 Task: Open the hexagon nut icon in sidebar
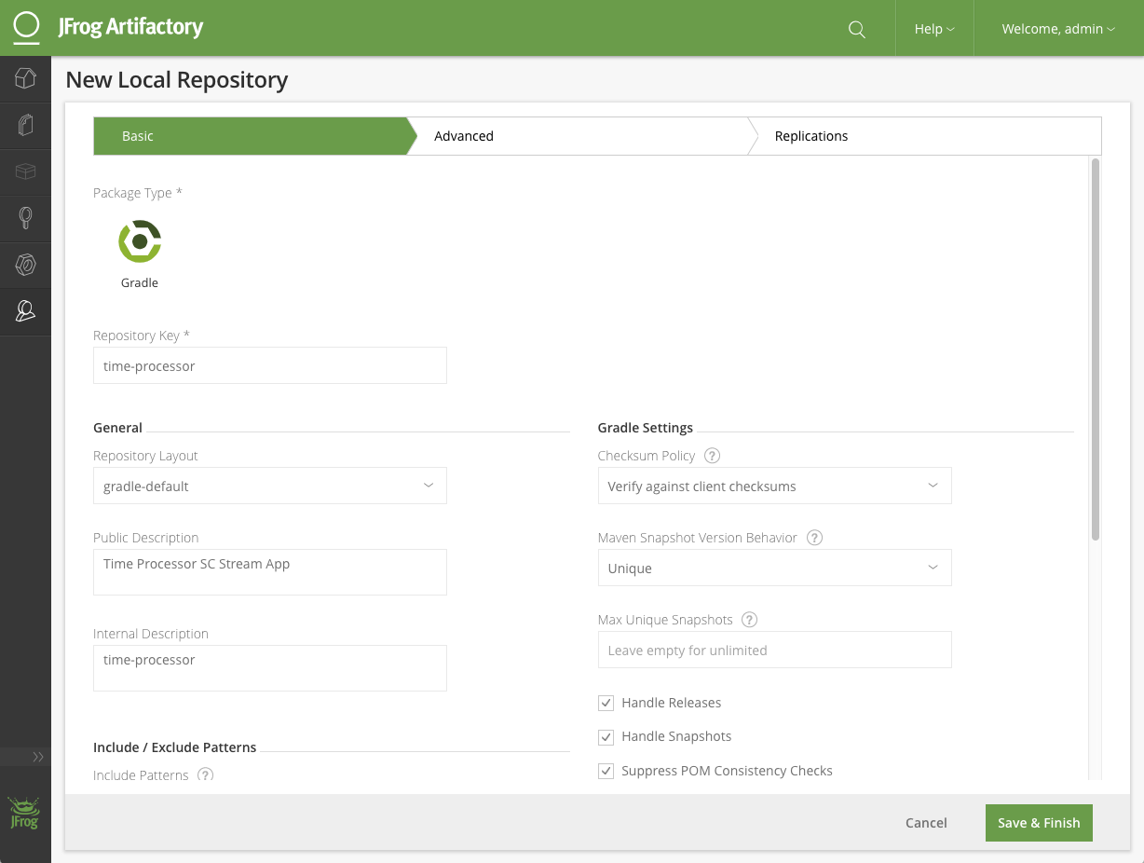[x=25, y=265]
